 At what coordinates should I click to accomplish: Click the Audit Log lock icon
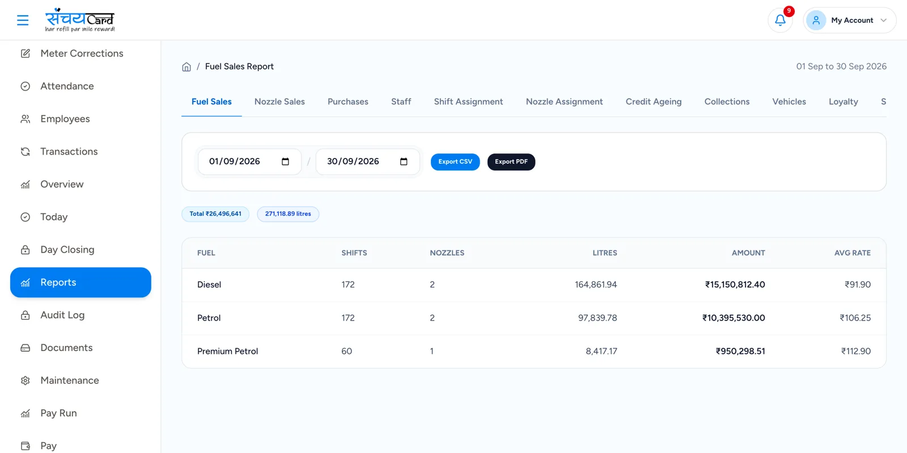(x=26, y=315)
